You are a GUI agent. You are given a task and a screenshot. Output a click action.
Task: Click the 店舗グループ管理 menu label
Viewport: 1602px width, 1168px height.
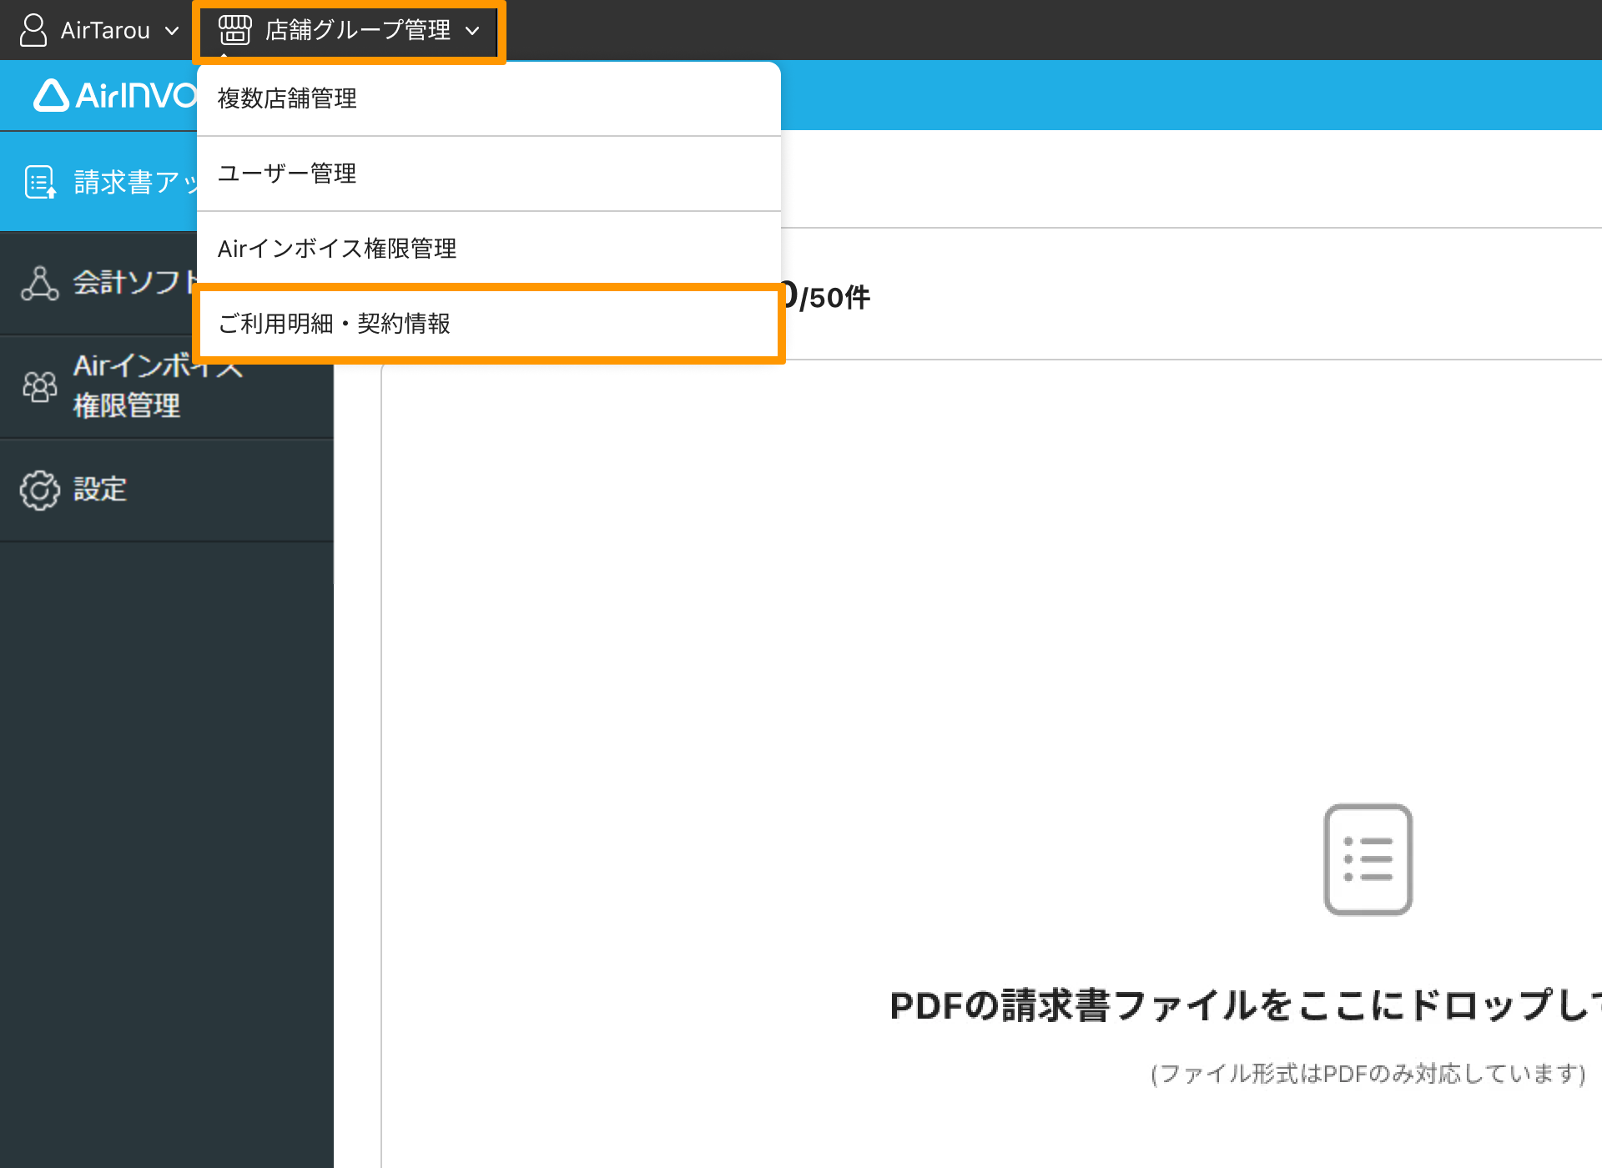point(358,30)
